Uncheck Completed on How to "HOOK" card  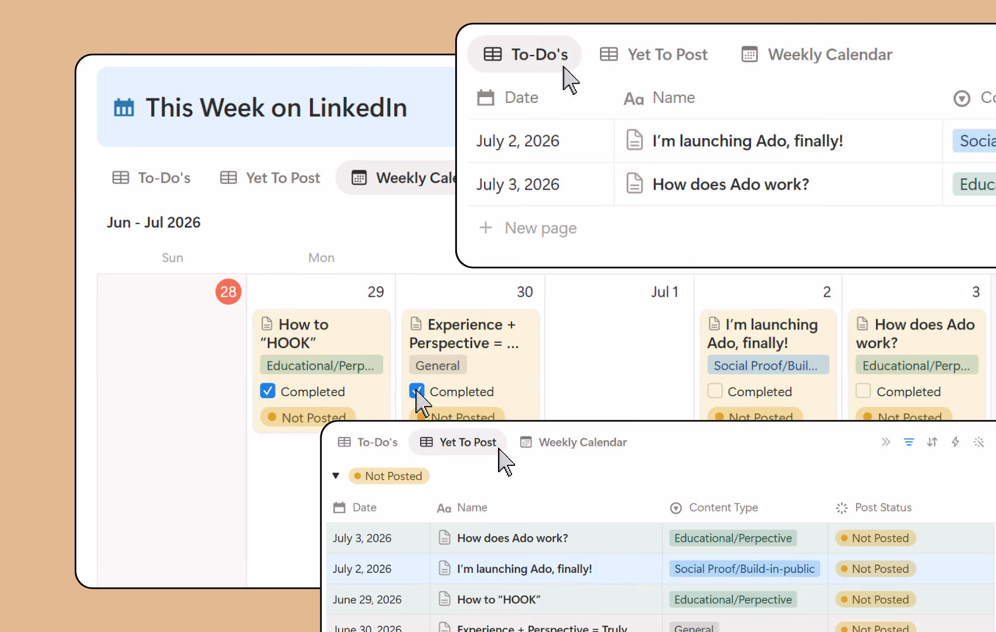268,391
